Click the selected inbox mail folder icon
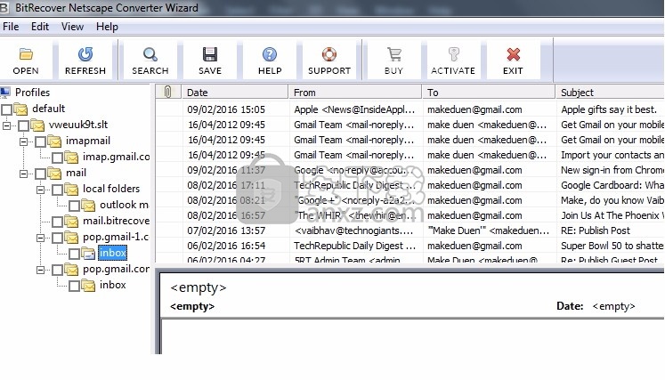The width and height of the screenshot is (665, 380). click(88, 254)
